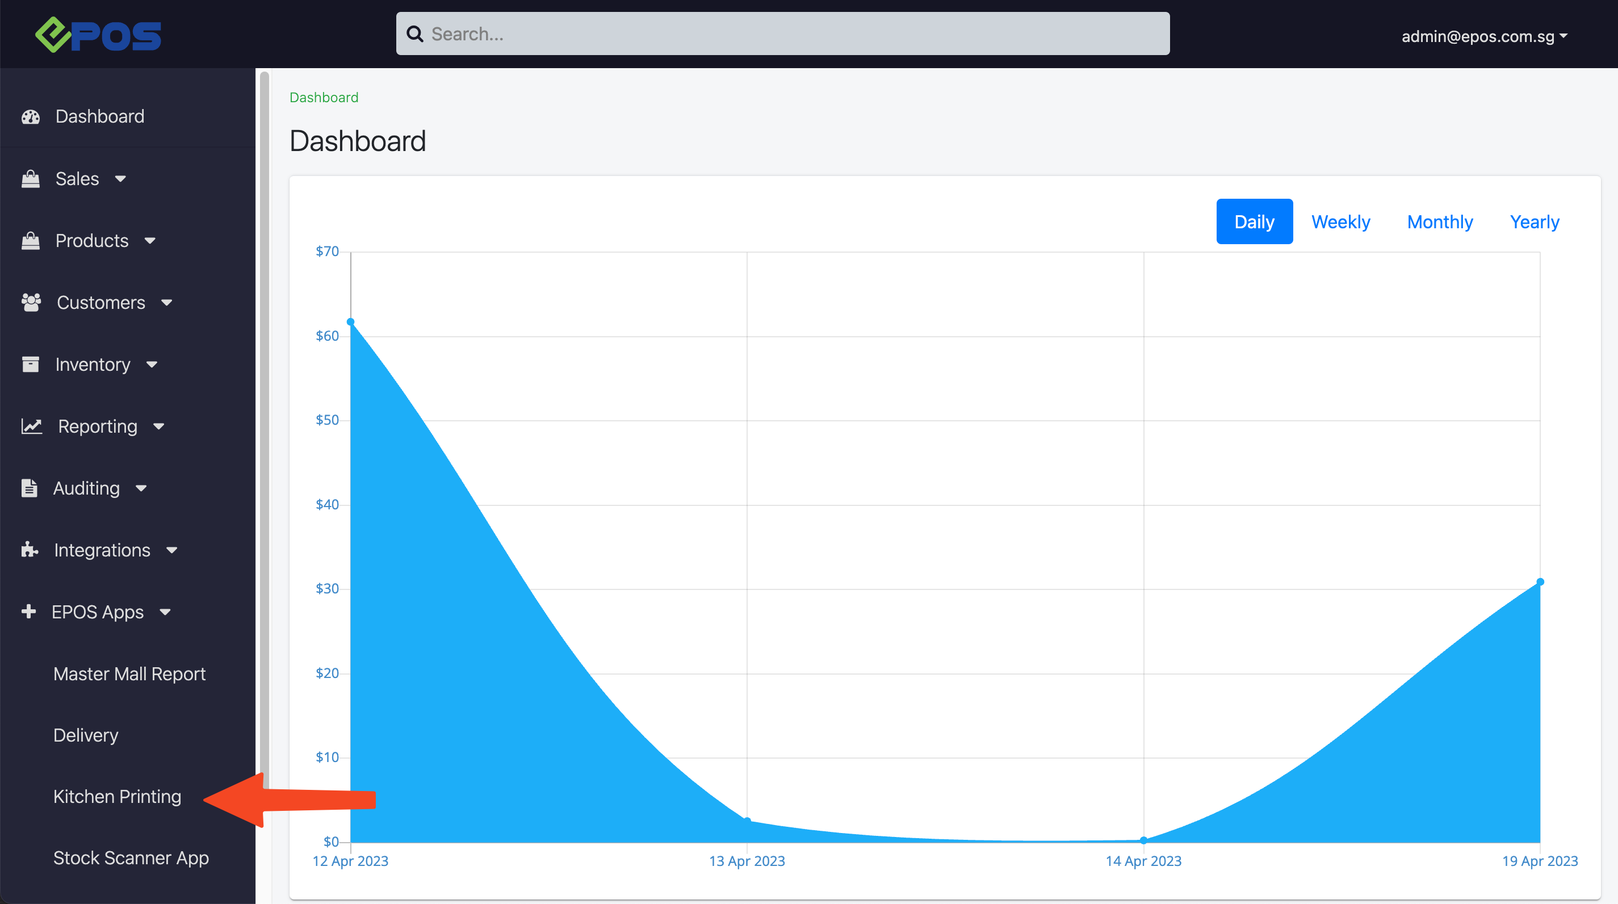Viewport: 1618px width, 904px height.
Task: Click the Inventory archive box icon
Action: (30, 365)
